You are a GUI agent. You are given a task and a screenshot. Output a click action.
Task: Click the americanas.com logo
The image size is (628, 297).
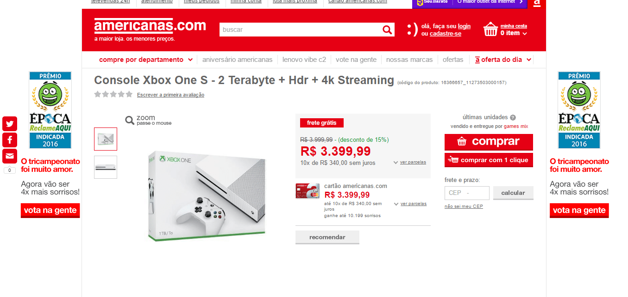150,27
